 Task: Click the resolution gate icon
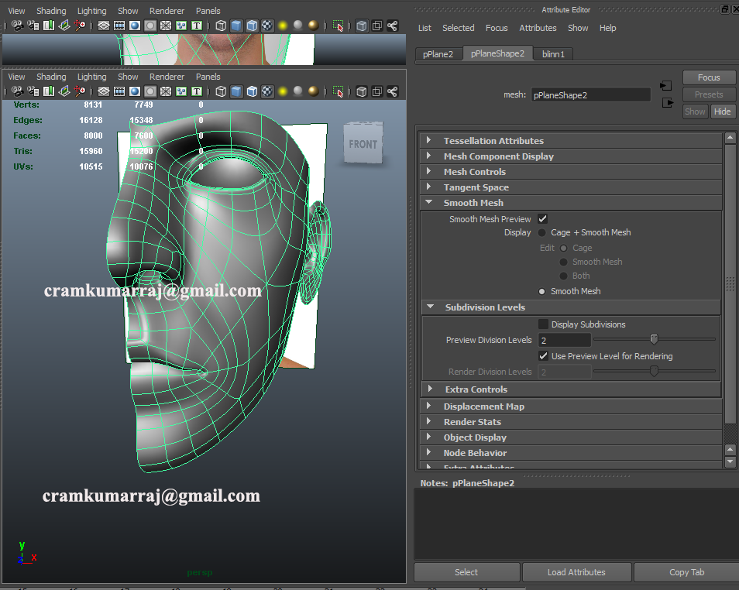pos(135,92)
